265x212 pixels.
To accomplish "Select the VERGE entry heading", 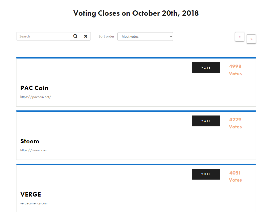I will [31, 194].
